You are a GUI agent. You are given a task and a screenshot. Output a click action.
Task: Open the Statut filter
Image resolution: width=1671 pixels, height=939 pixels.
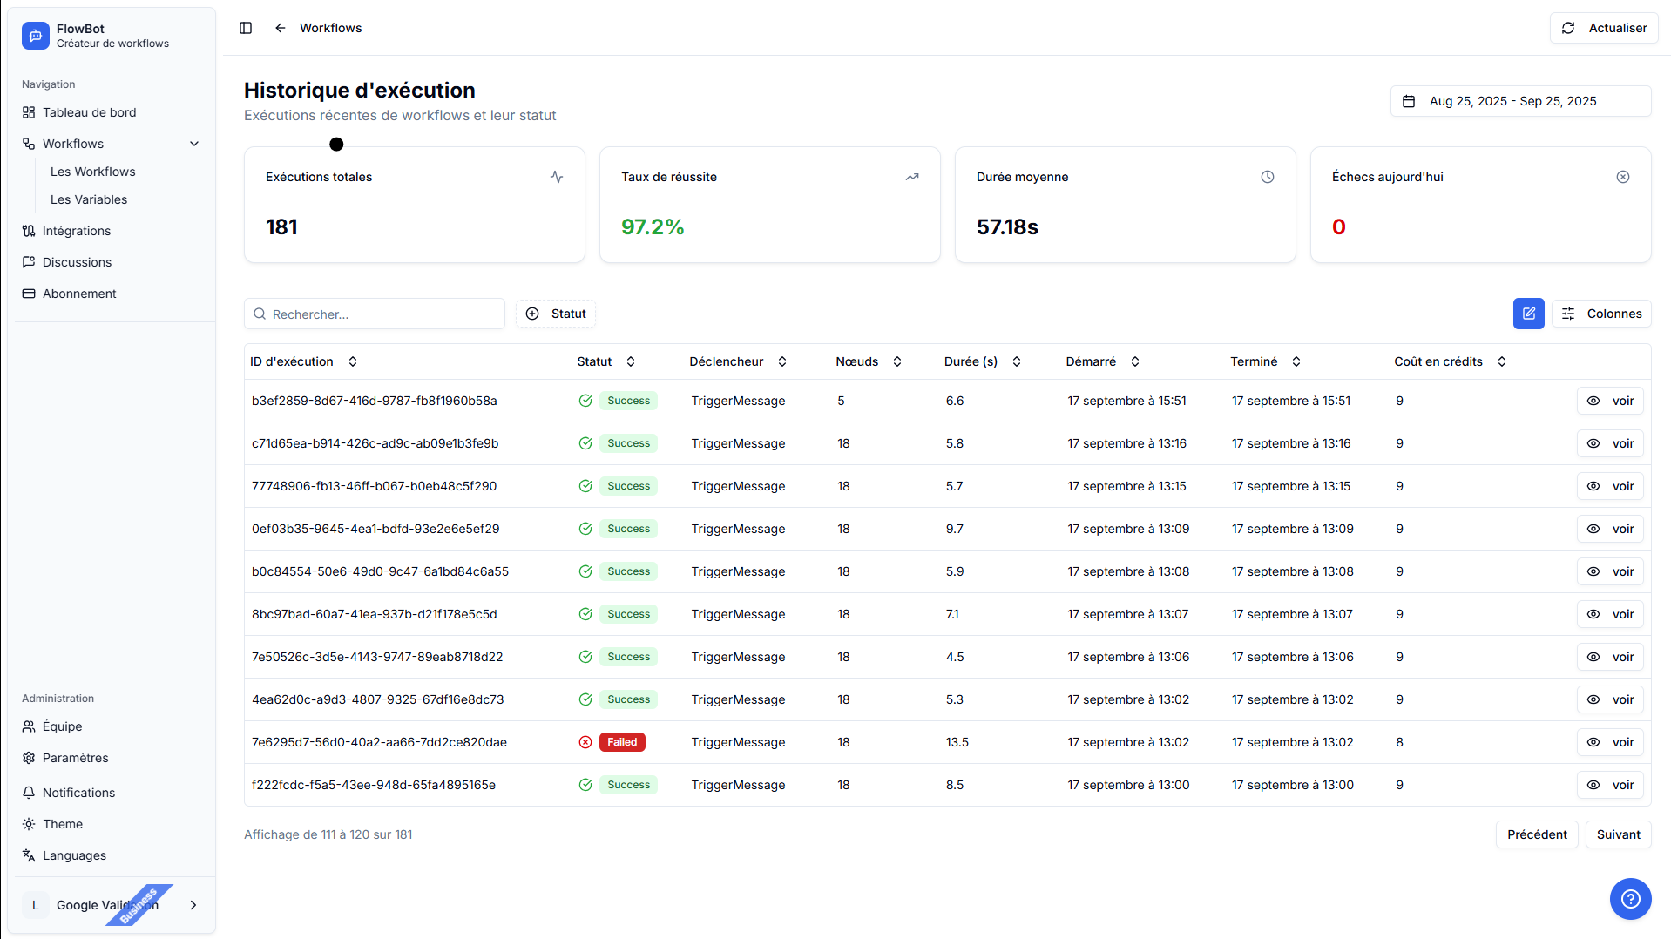point(556,314)
